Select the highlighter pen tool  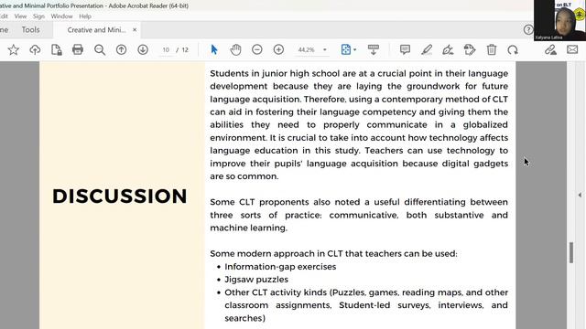(427, 49)
